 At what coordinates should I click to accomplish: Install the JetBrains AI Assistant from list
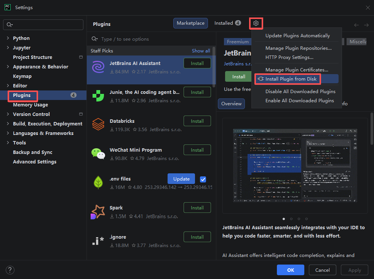[197, 63]
